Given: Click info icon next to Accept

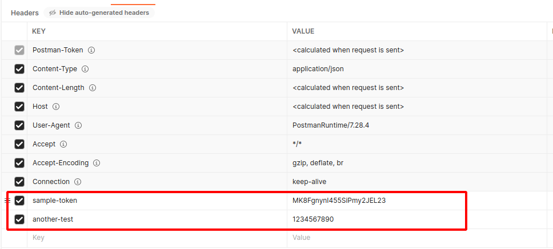Looking at the screenshot, I should pos(63,144).
